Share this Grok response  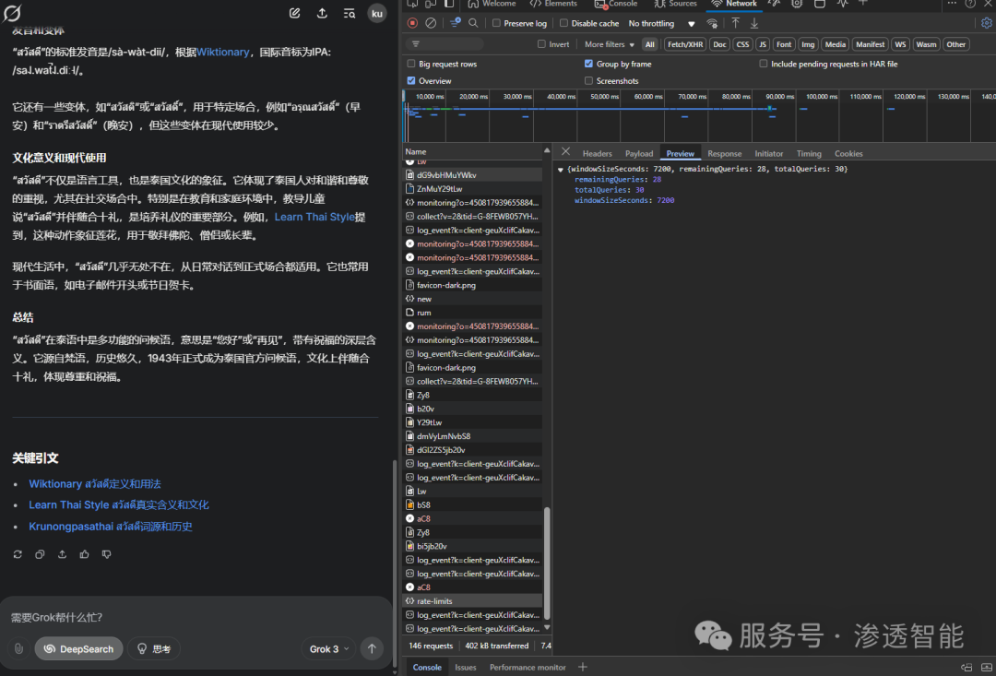[x=63, y=554]
